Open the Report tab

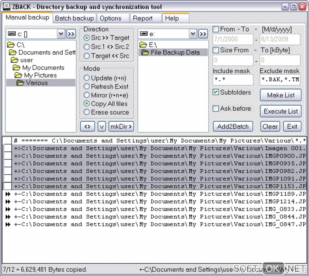[146, 18]
